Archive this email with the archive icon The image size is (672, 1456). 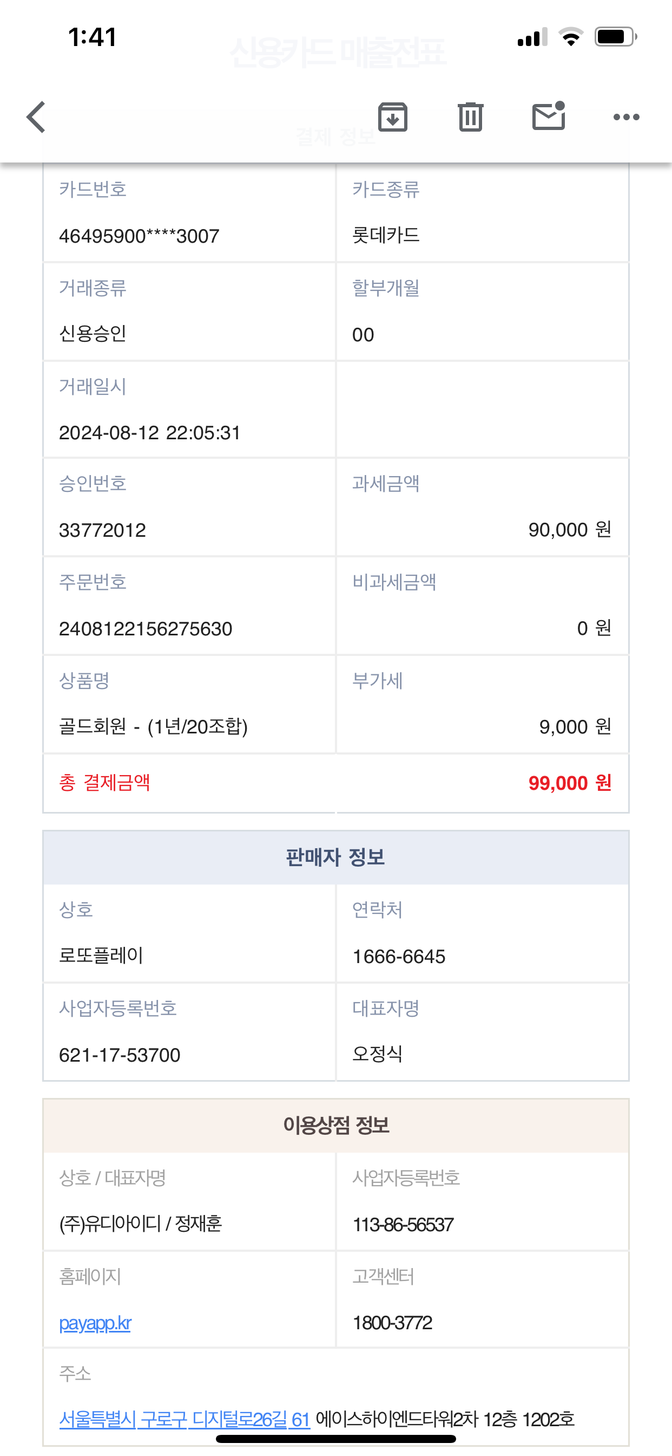pyautogui.click(x=392, y=117)
